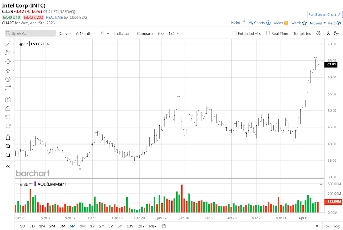Open the Daily frequency dropdown
343x230 pixels.
point(65,33)
